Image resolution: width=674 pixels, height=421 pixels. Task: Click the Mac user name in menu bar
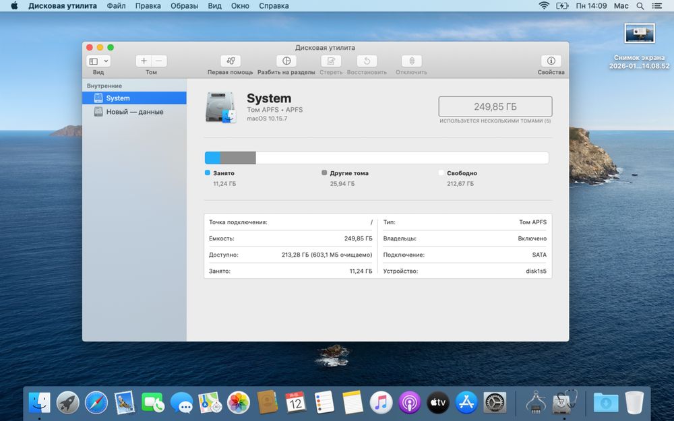(621, 6)
